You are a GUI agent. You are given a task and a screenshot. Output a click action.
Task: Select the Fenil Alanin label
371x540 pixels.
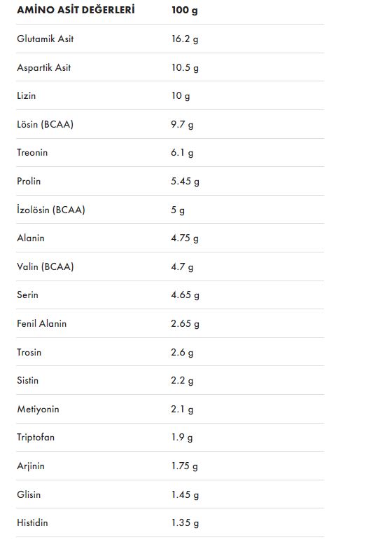pyautogui.click(x=41, y=323)
